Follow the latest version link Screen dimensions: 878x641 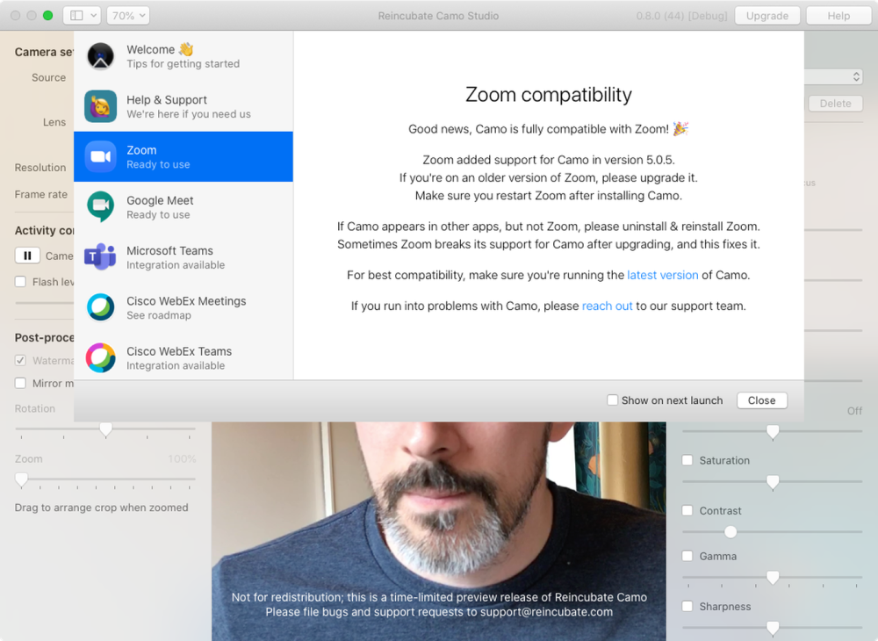point(662,275)
